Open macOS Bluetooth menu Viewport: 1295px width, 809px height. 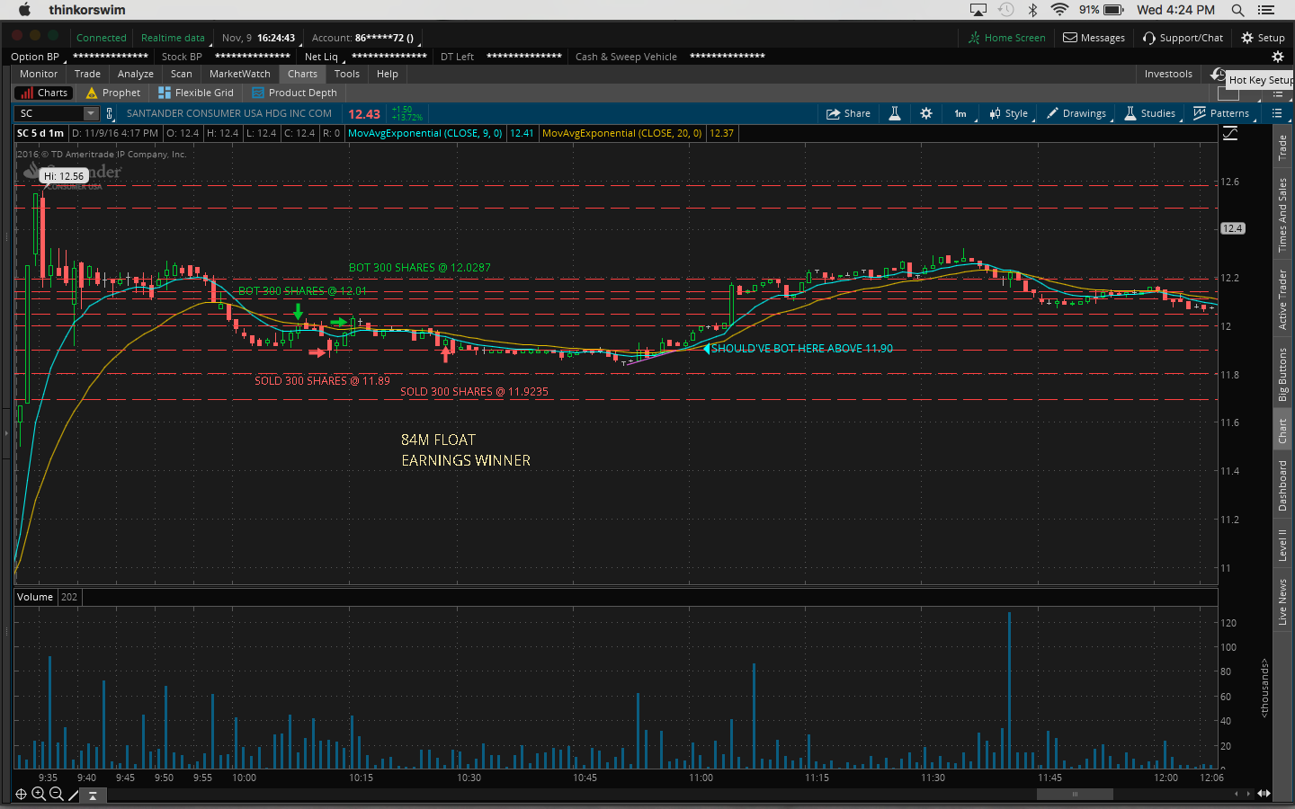pyautogui.click(x=1032, y=10)
